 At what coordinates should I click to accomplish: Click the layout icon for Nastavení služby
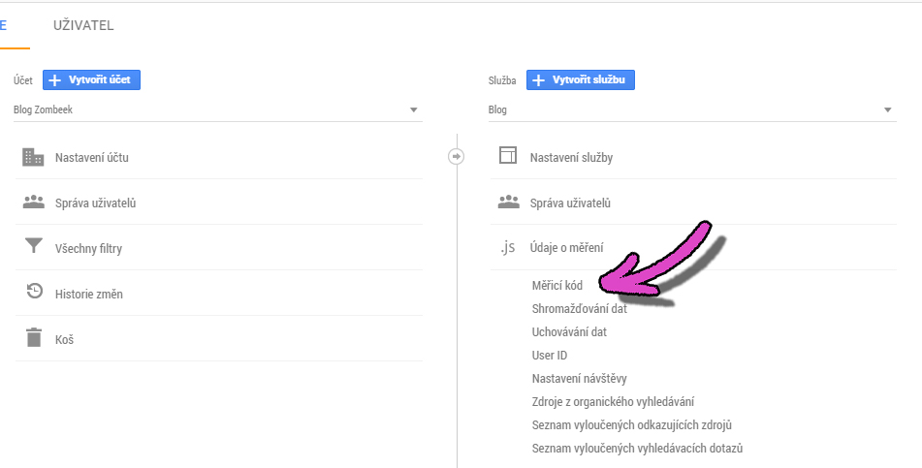(x=507, y=155)
